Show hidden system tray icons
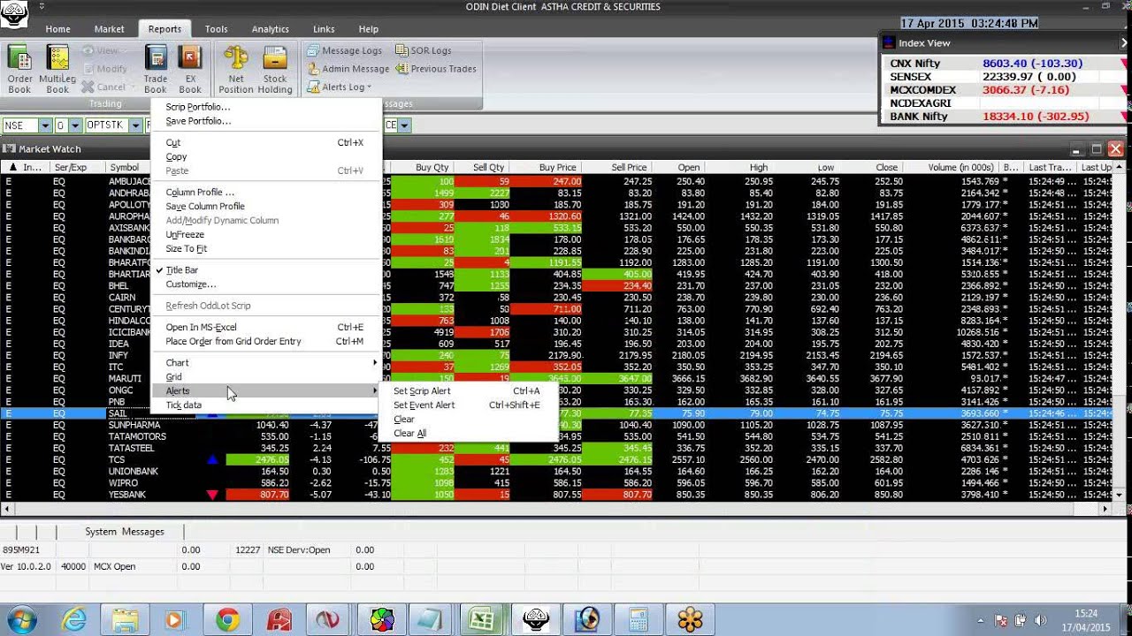Image resolution: width=1132 pixels, height=636 pixels. pyautogui.click(x=980, y=620)
